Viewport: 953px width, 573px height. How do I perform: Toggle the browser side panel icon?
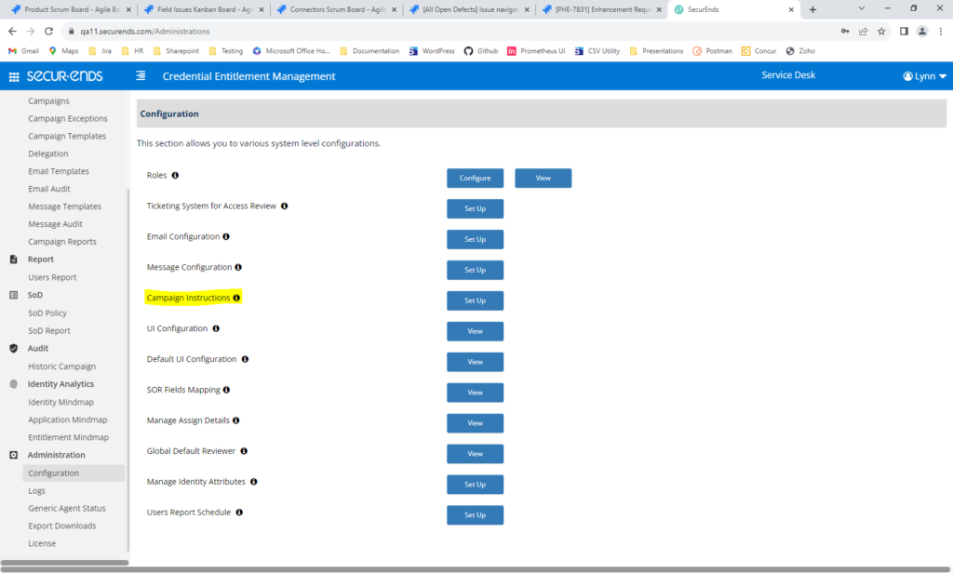pos(904,31)
